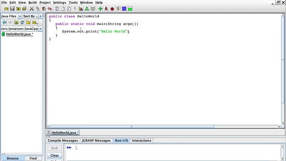Open the Tools menu
Viewport: 286px width, 161px height.
pyautogui.click(x=73, y=3)
